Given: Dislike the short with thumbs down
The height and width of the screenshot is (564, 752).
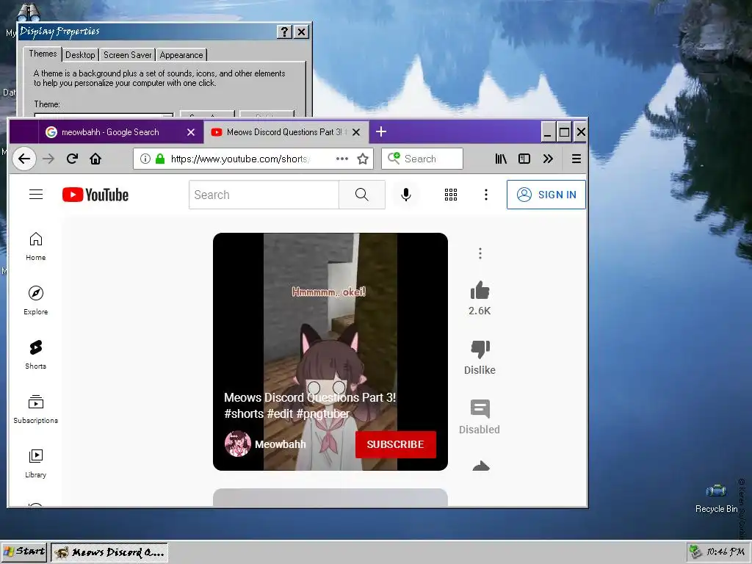Looking at the screenshot, I should pos(480,350).
